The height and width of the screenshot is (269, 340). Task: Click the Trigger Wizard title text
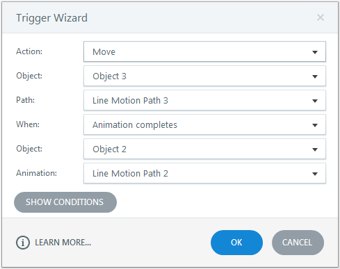tap(51, 18)
